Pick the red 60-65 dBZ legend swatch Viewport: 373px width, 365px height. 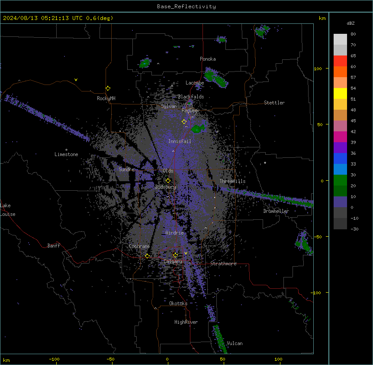(x=340, y=61)
